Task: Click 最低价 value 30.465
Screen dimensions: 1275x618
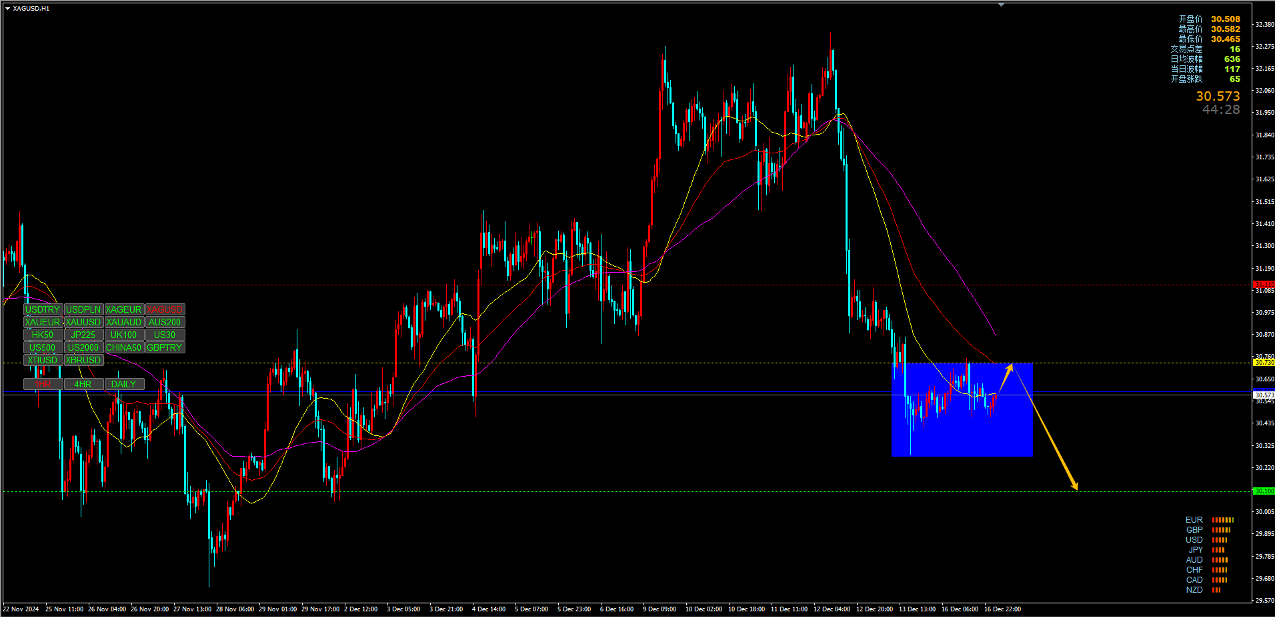Action: pos(1226,39)
